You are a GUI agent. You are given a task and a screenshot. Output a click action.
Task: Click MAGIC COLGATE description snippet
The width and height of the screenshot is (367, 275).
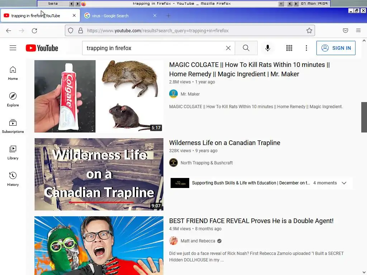(256, 107)
